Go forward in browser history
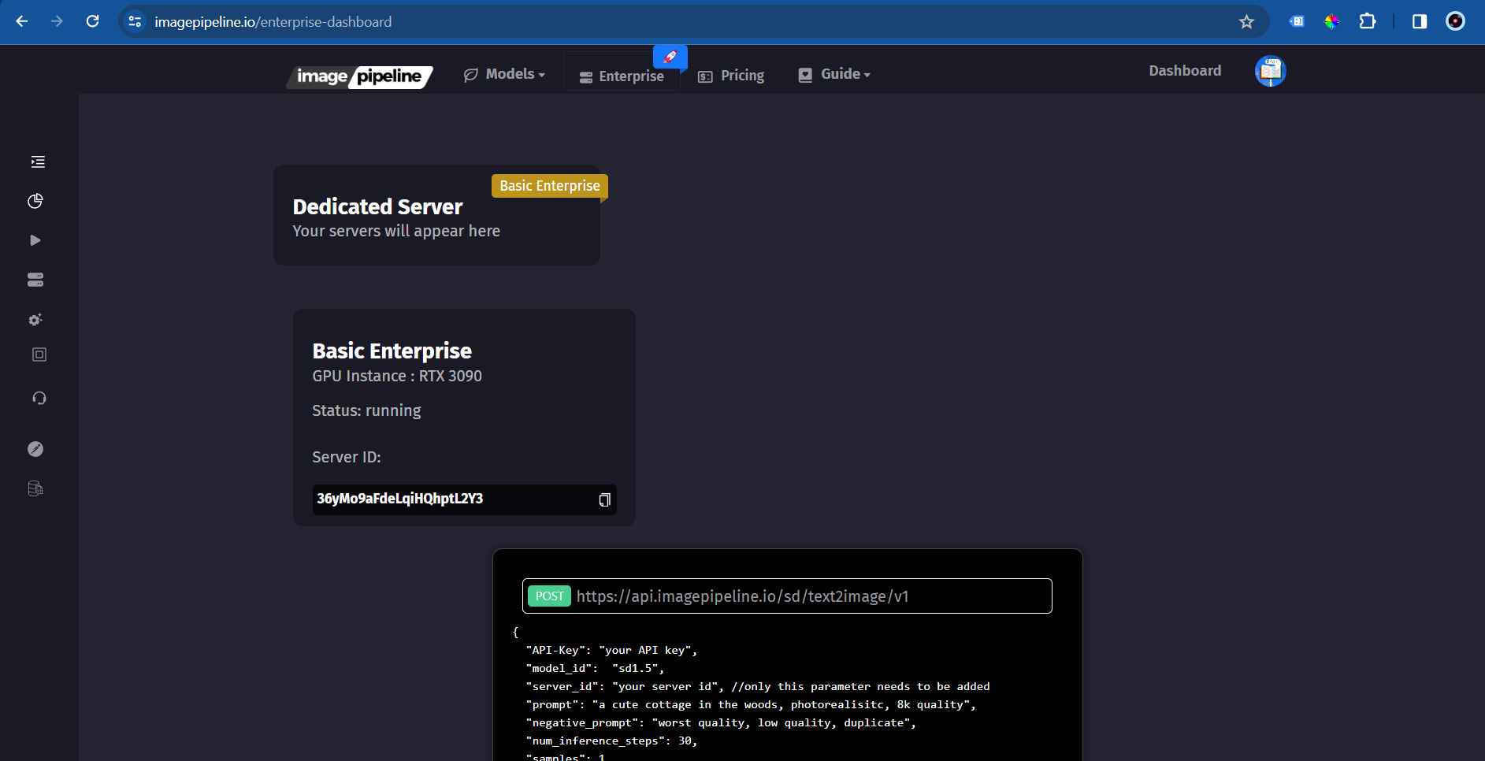 (x=57, y=21)
